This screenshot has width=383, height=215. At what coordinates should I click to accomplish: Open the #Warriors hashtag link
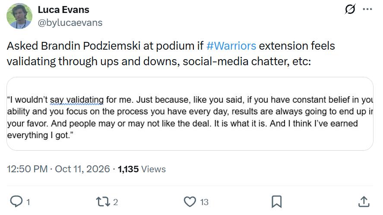point(231,46)
